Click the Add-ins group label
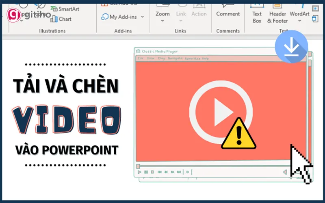This screenshot has height=203, width=325. (123, 31)
